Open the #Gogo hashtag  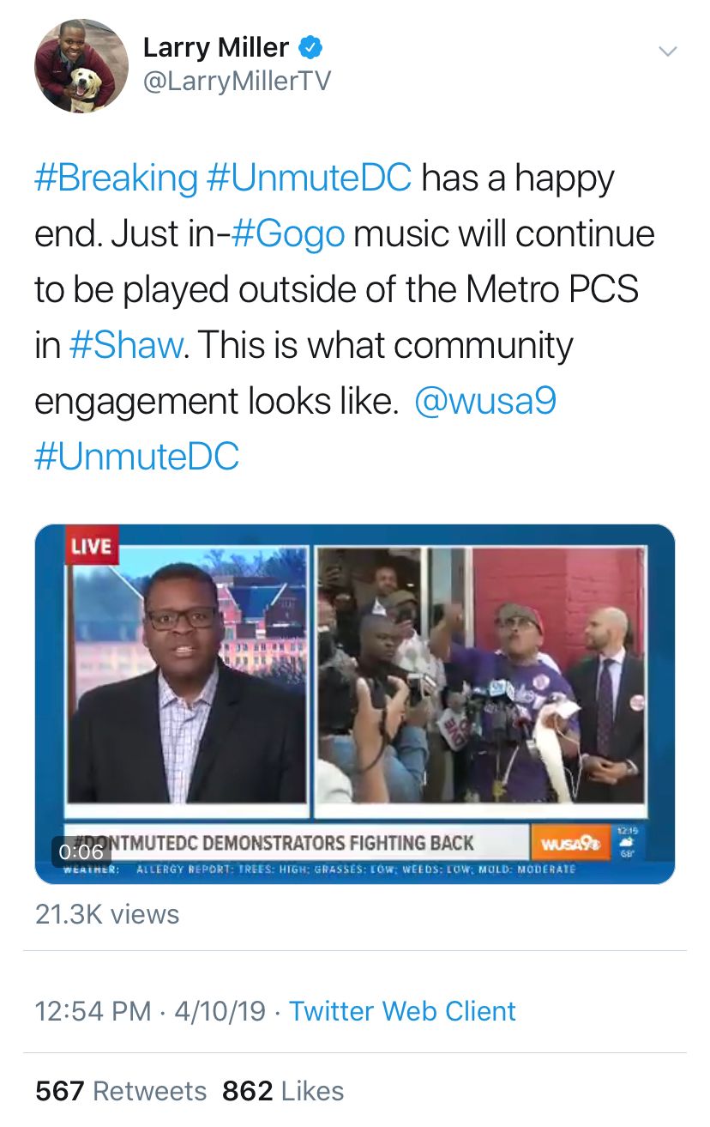(288, 235)
